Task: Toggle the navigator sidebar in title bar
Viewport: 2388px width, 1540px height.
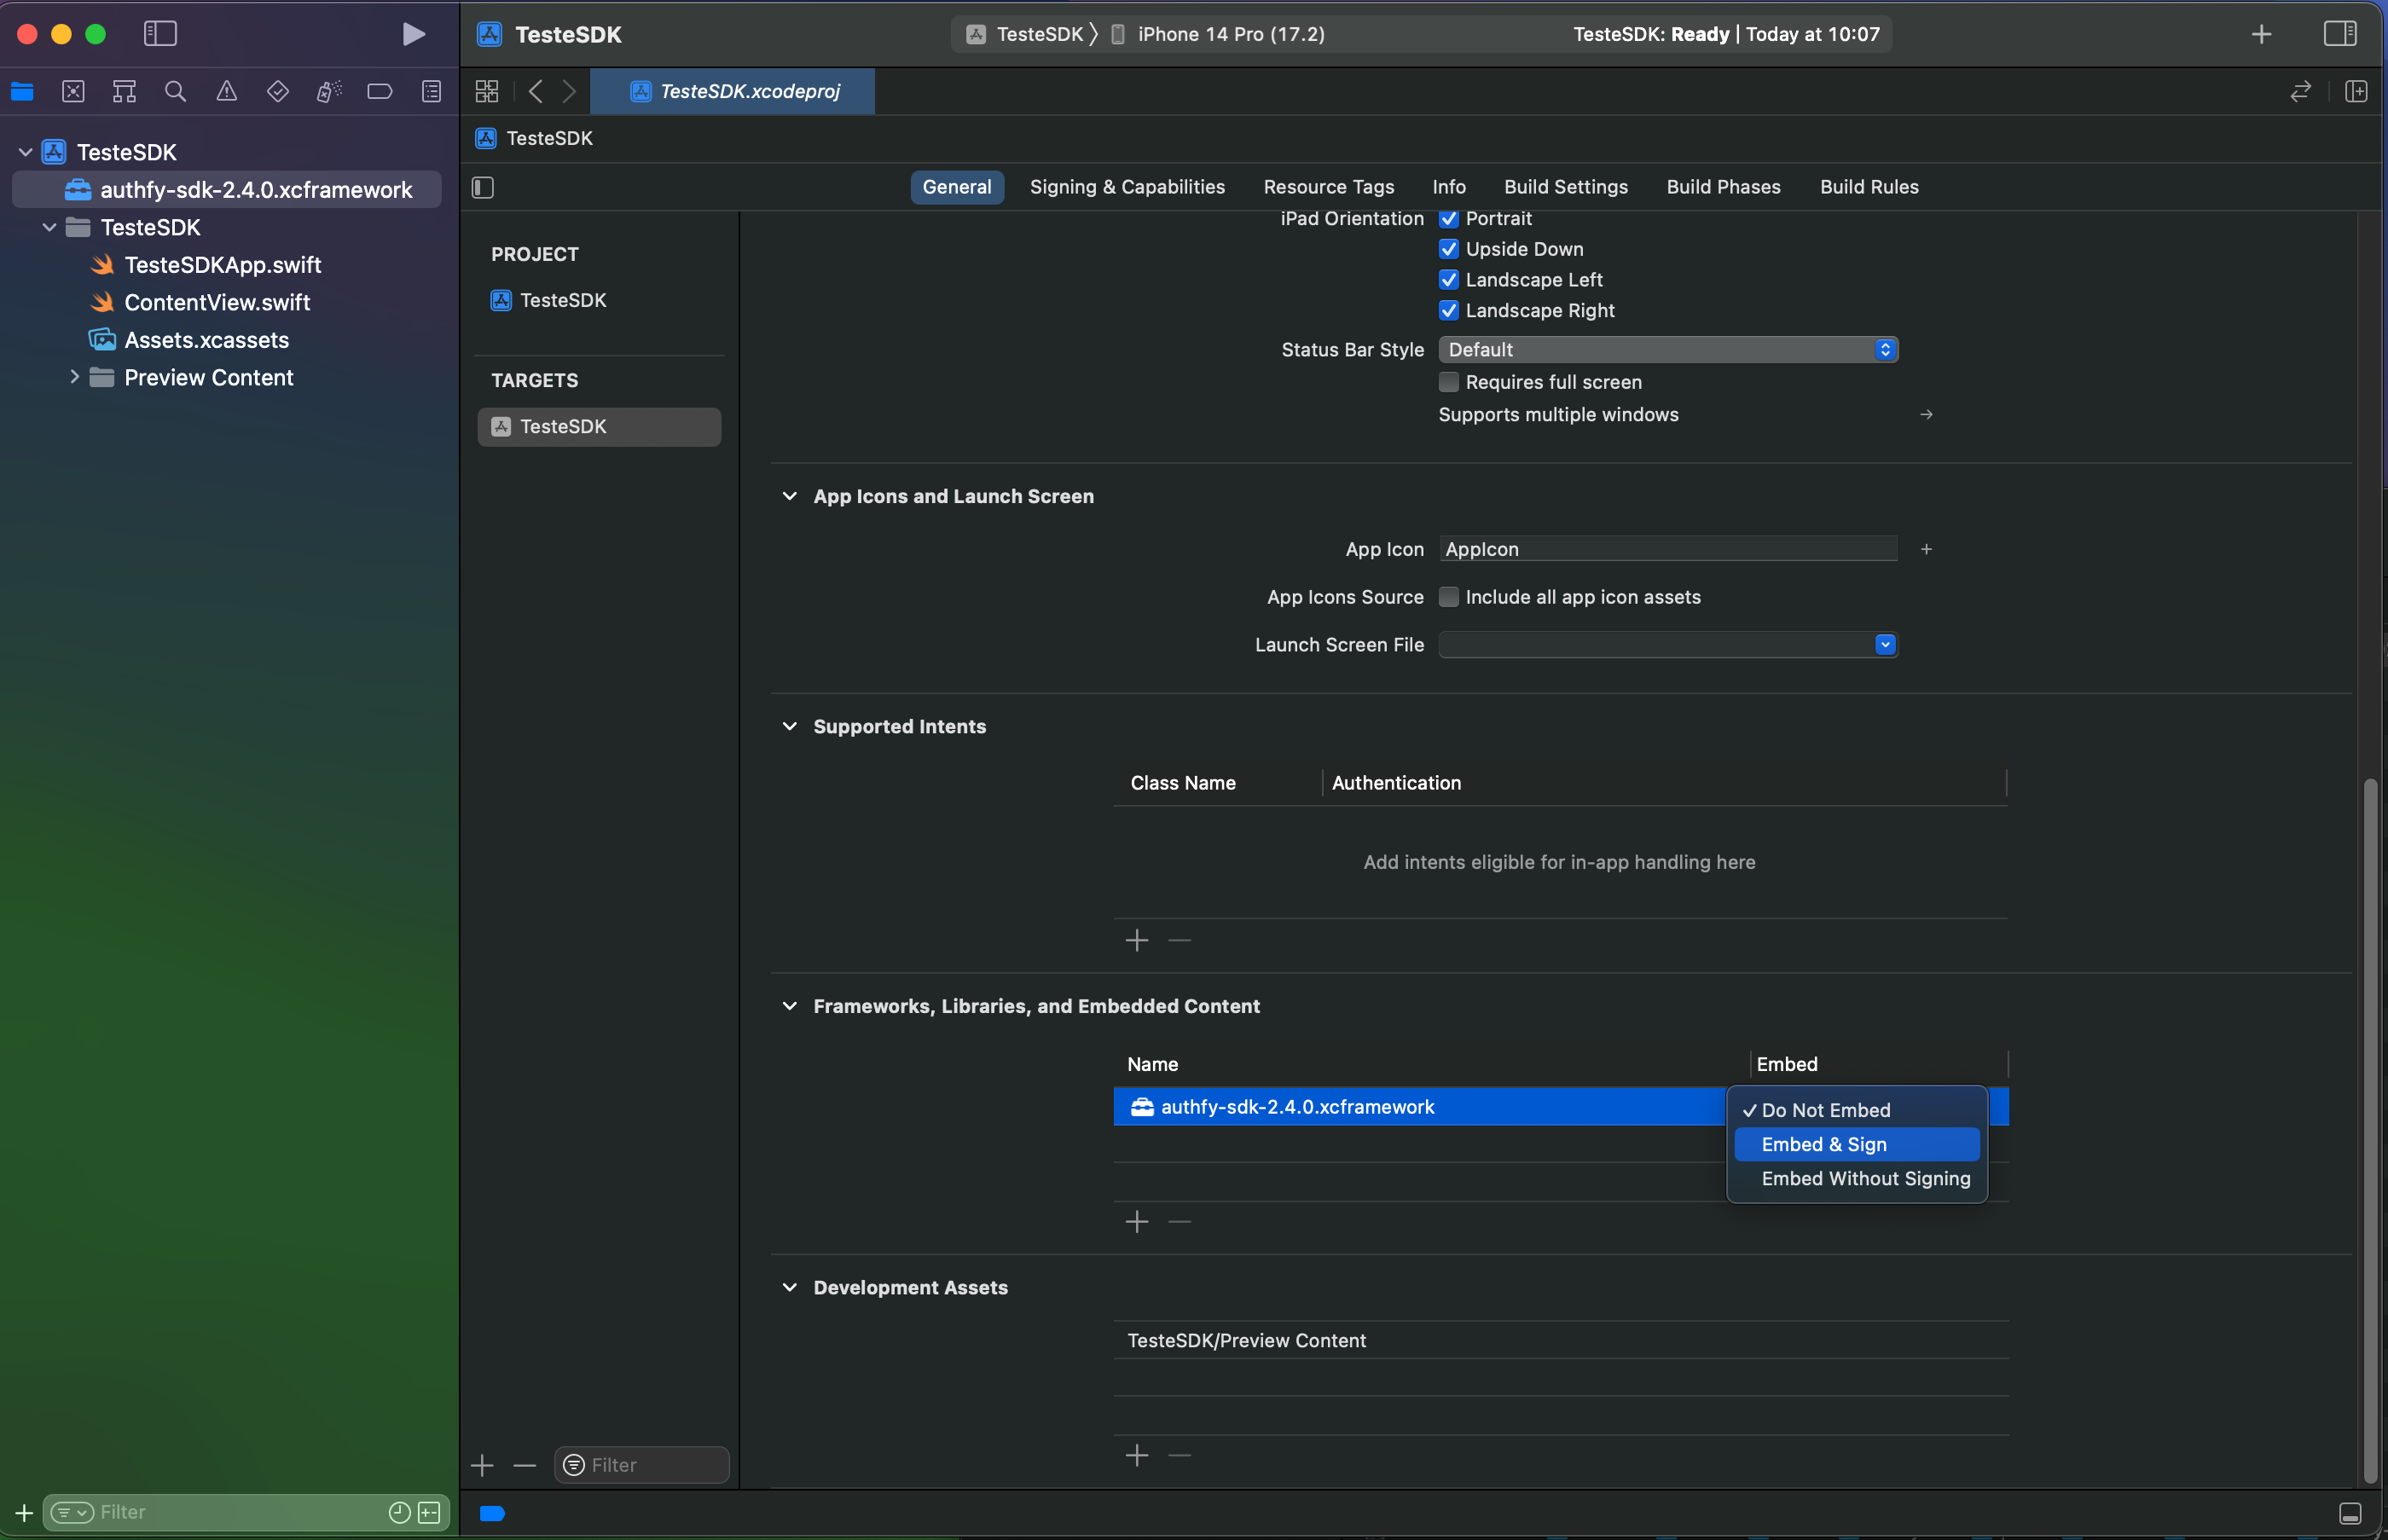Action: (160, 34)
